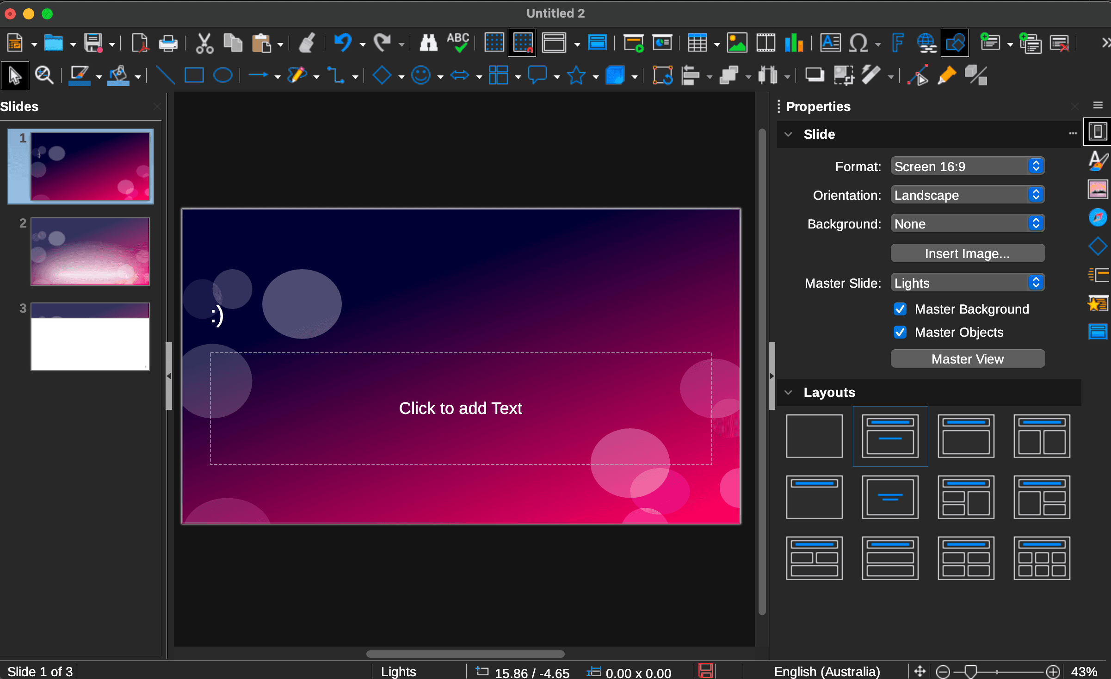Viewport: 1111px width, 679px height.
Task: Open the Slide section more options ellipsis
Action: [x=1073, y=134]
